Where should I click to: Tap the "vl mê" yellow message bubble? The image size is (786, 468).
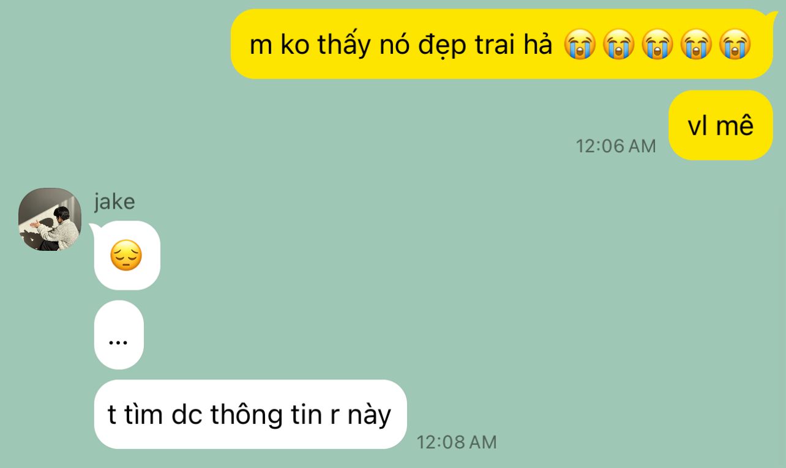pos(720,125)
